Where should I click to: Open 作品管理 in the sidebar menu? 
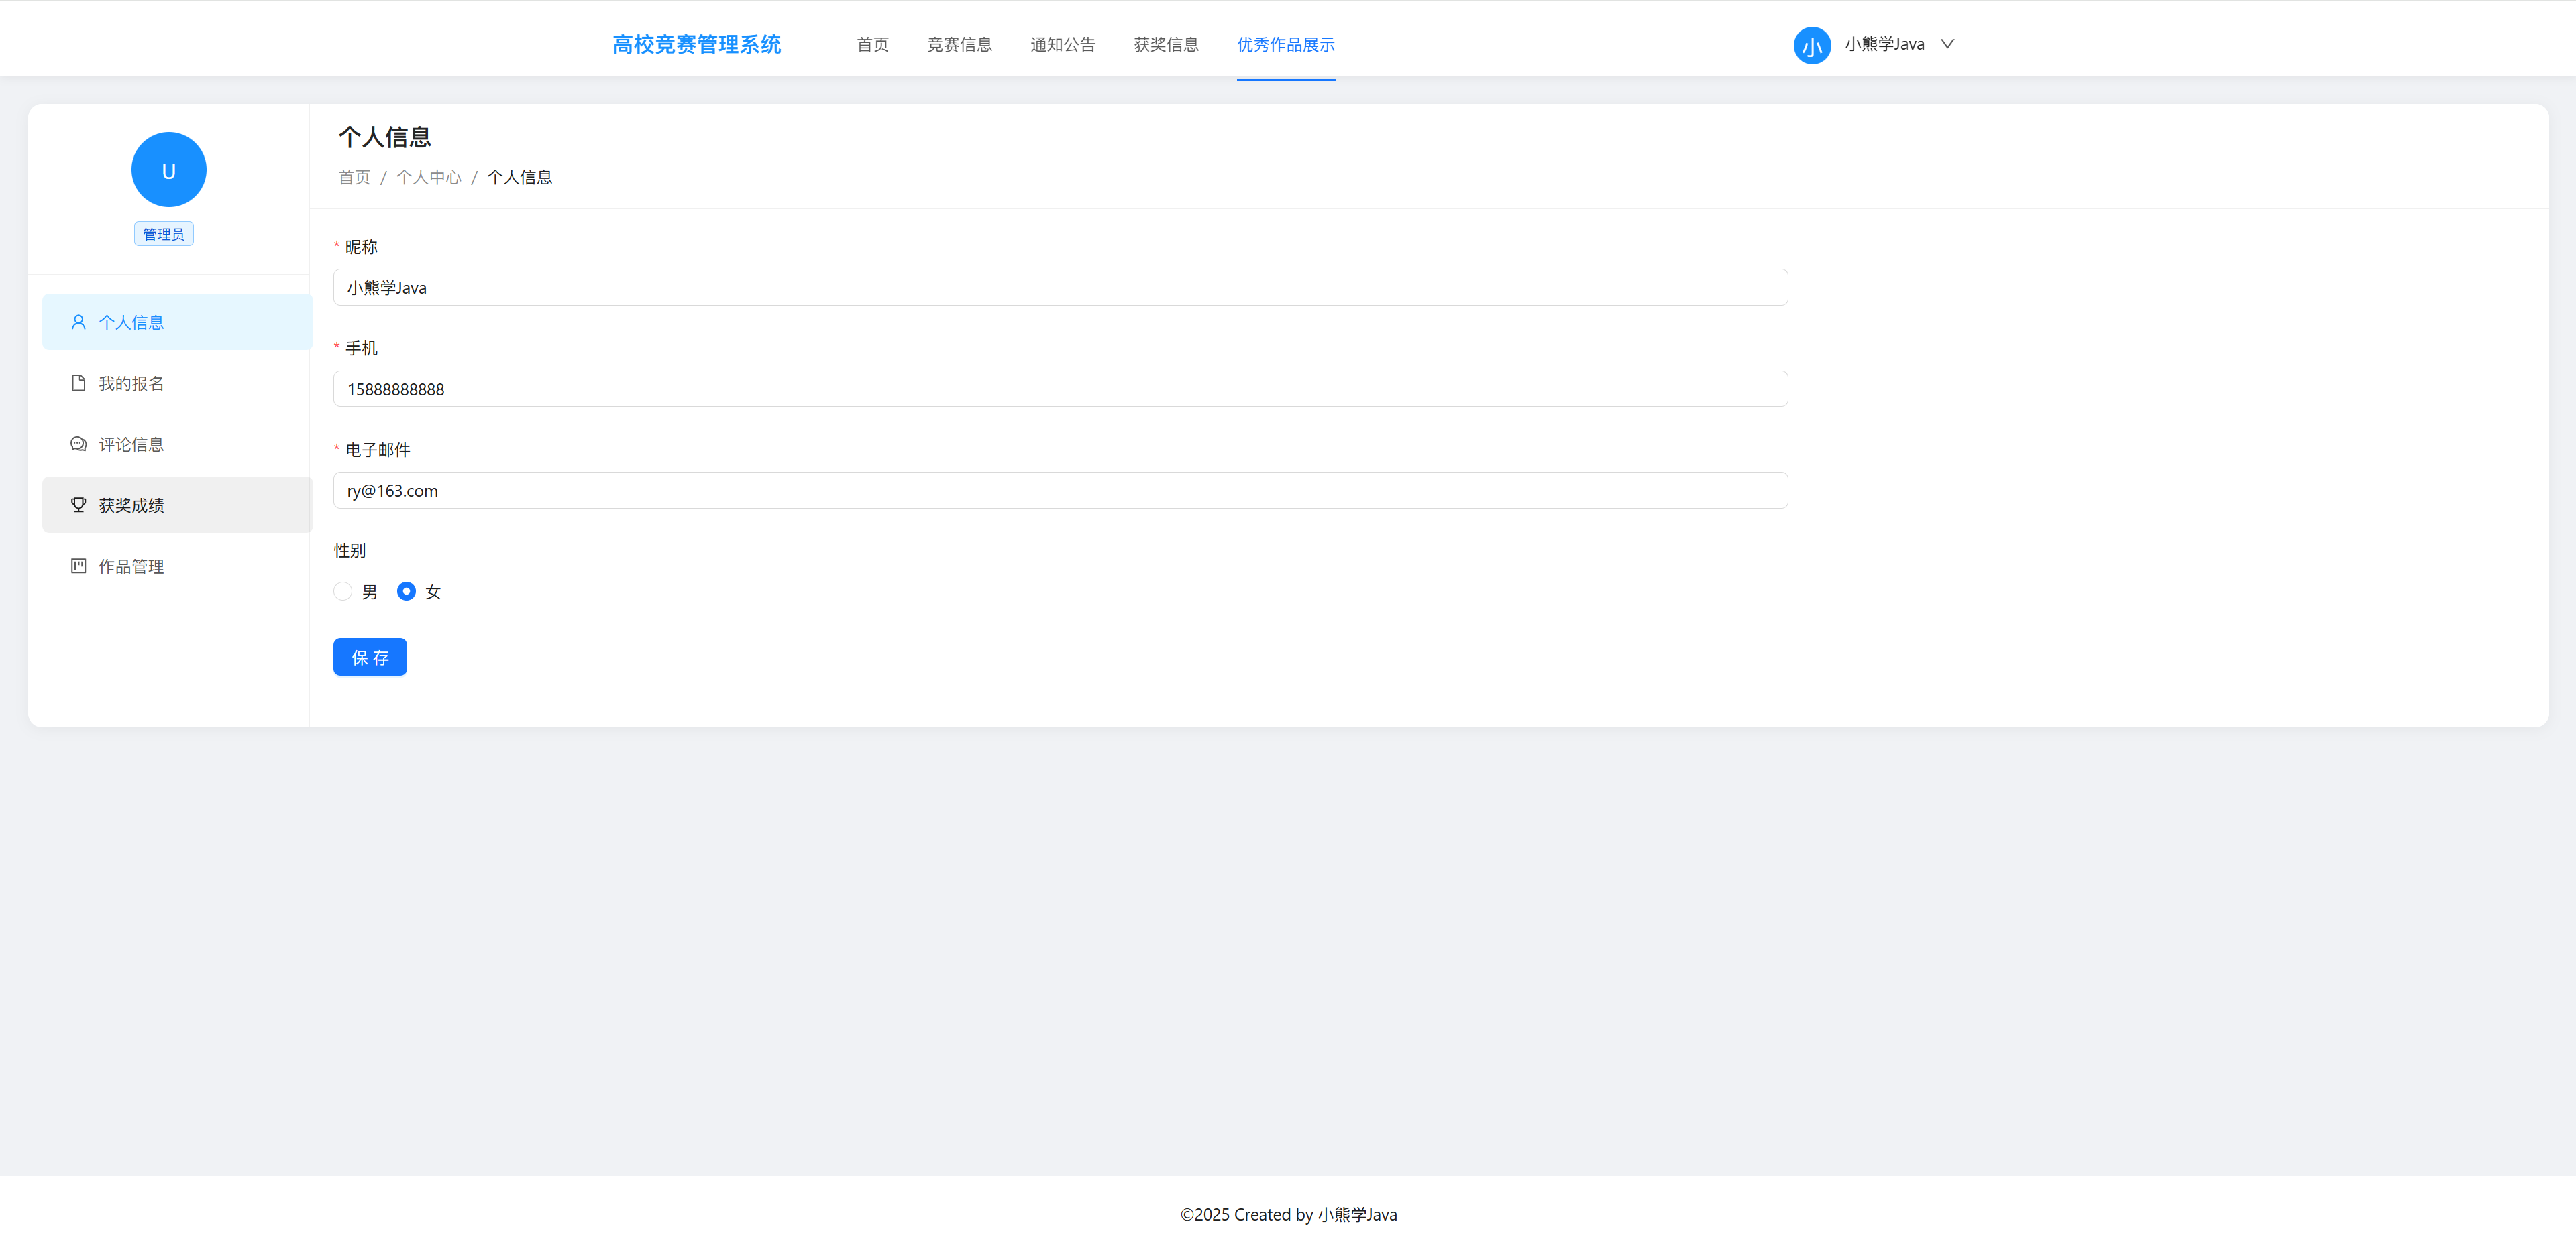(x=177, y=566)
